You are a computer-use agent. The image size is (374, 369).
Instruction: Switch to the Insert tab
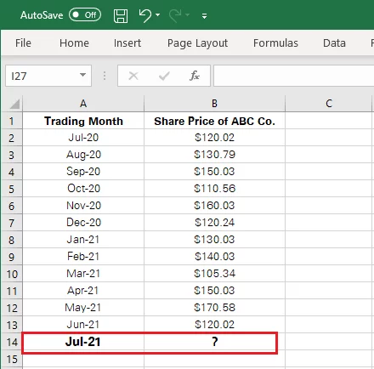pos(127,43)
